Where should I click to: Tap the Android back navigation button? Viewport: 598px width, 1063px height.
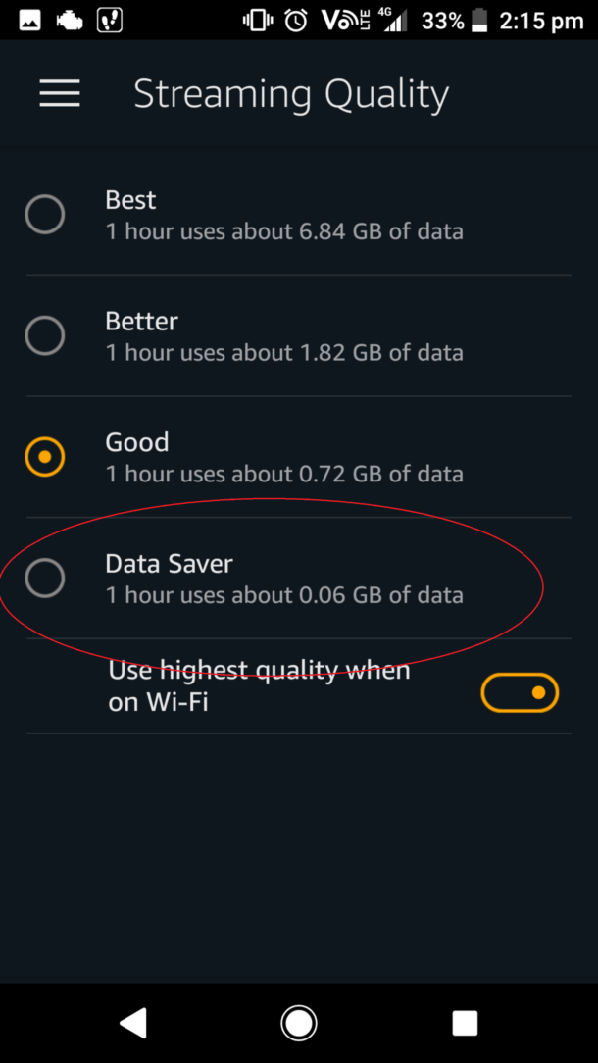tap(132, 1023)
